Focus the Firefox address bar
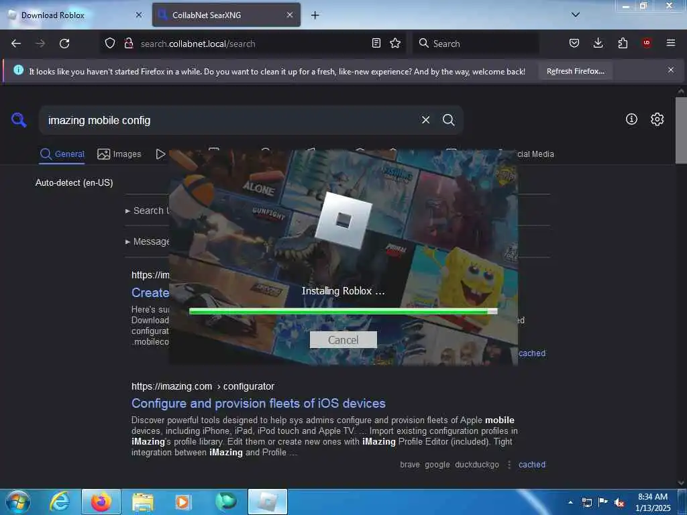 253,44
